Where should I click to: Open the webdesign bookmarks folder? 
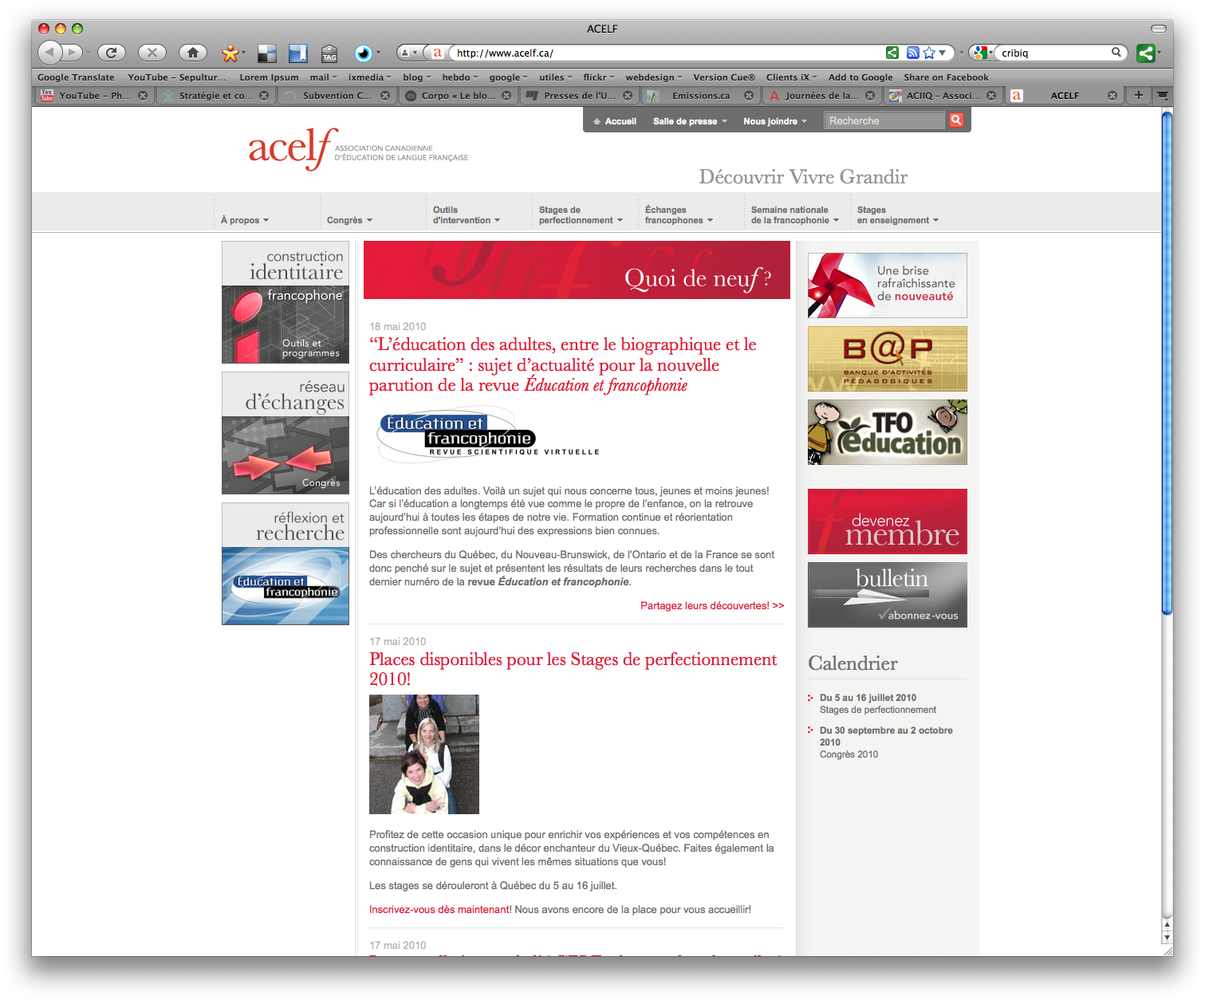point(654,77)
